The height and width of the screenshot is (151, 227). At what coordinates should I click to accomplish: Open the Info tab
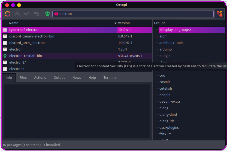[9, 78]
